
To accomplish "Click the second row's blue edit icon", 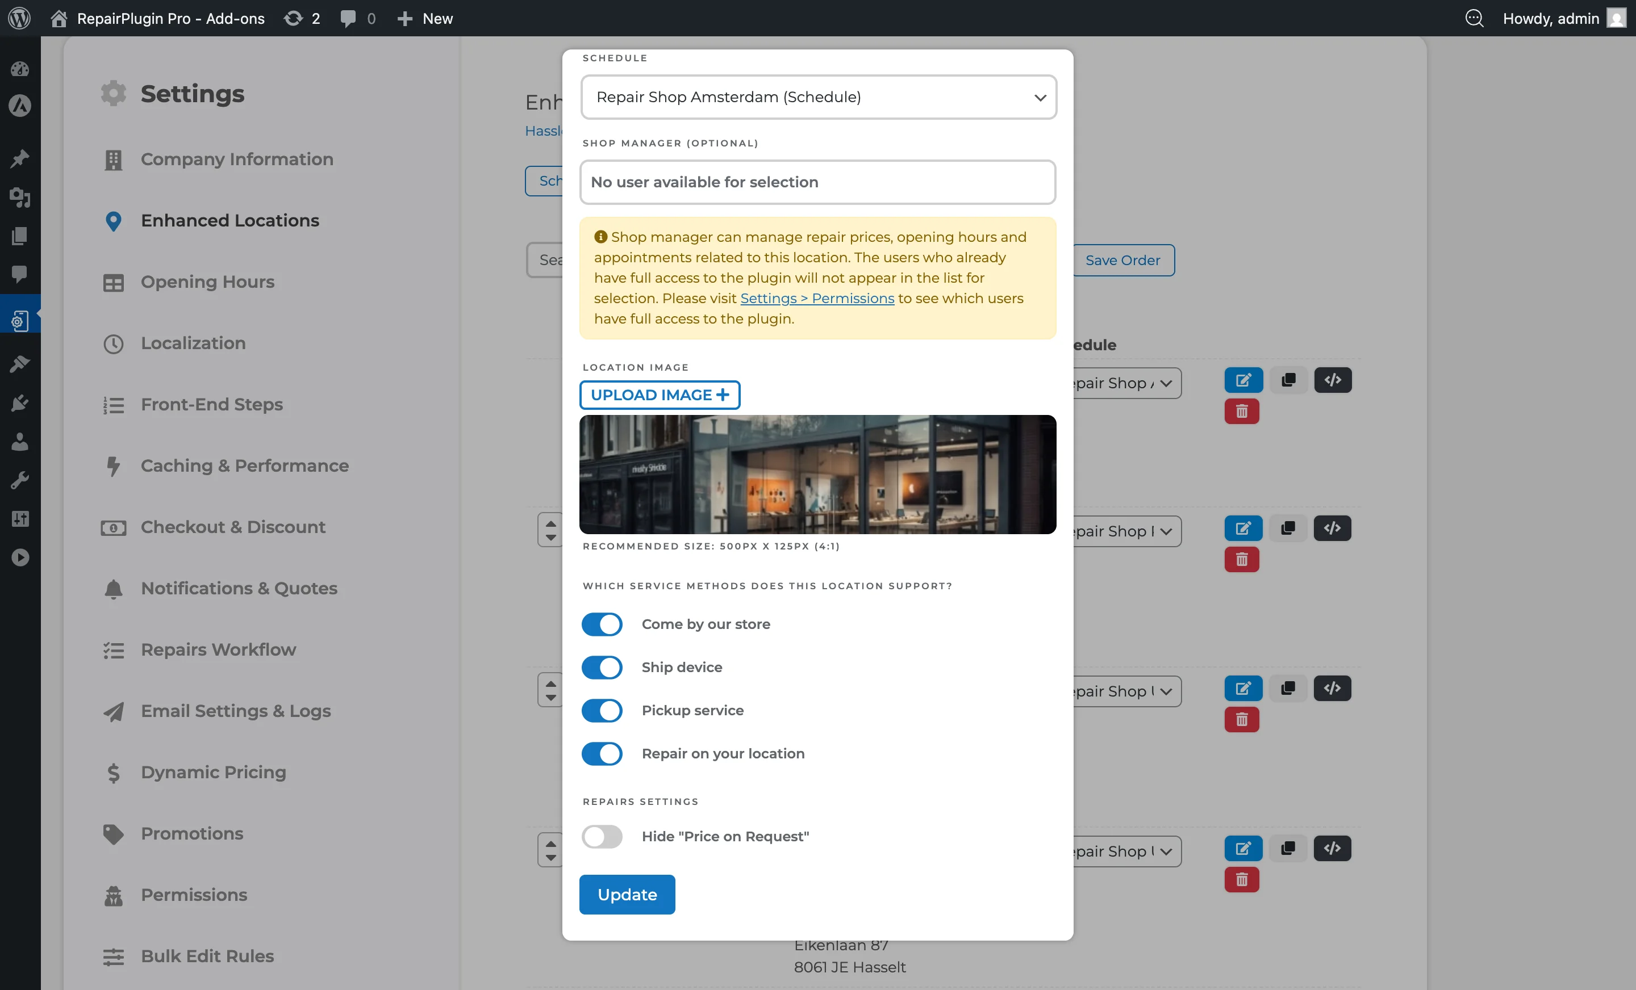I will [x=1243, y=529].
